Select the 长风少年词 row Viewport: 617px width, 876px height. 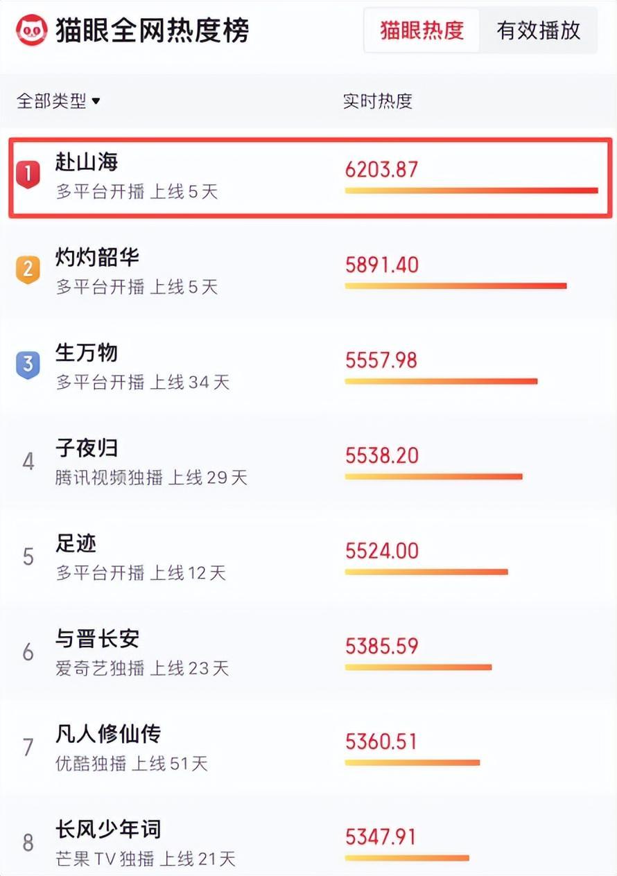308,841
